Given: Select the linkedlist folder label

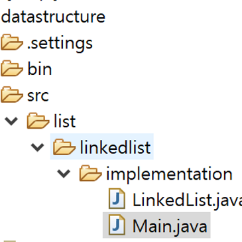Looking at the screenshot, I should tap(115, 147).
